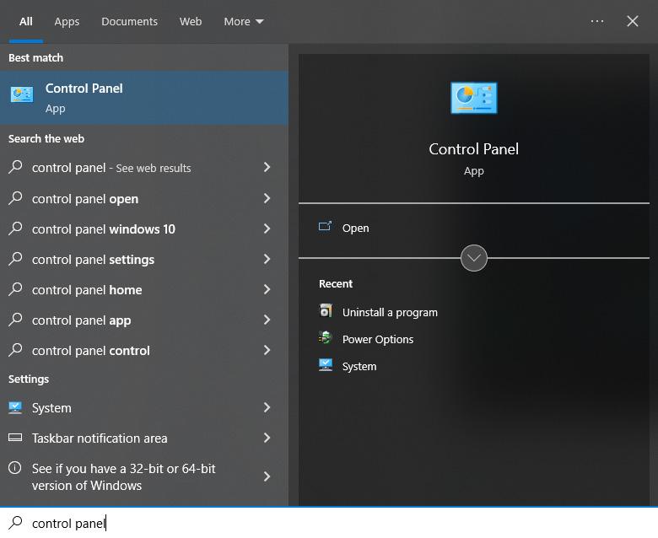
Task: Click the search icon beside 'control panel open'
Action: click(x=15, y=197)
